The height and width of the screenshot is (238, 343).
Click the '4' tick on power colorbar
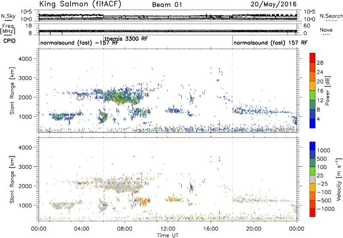click(x=318, y=119)
